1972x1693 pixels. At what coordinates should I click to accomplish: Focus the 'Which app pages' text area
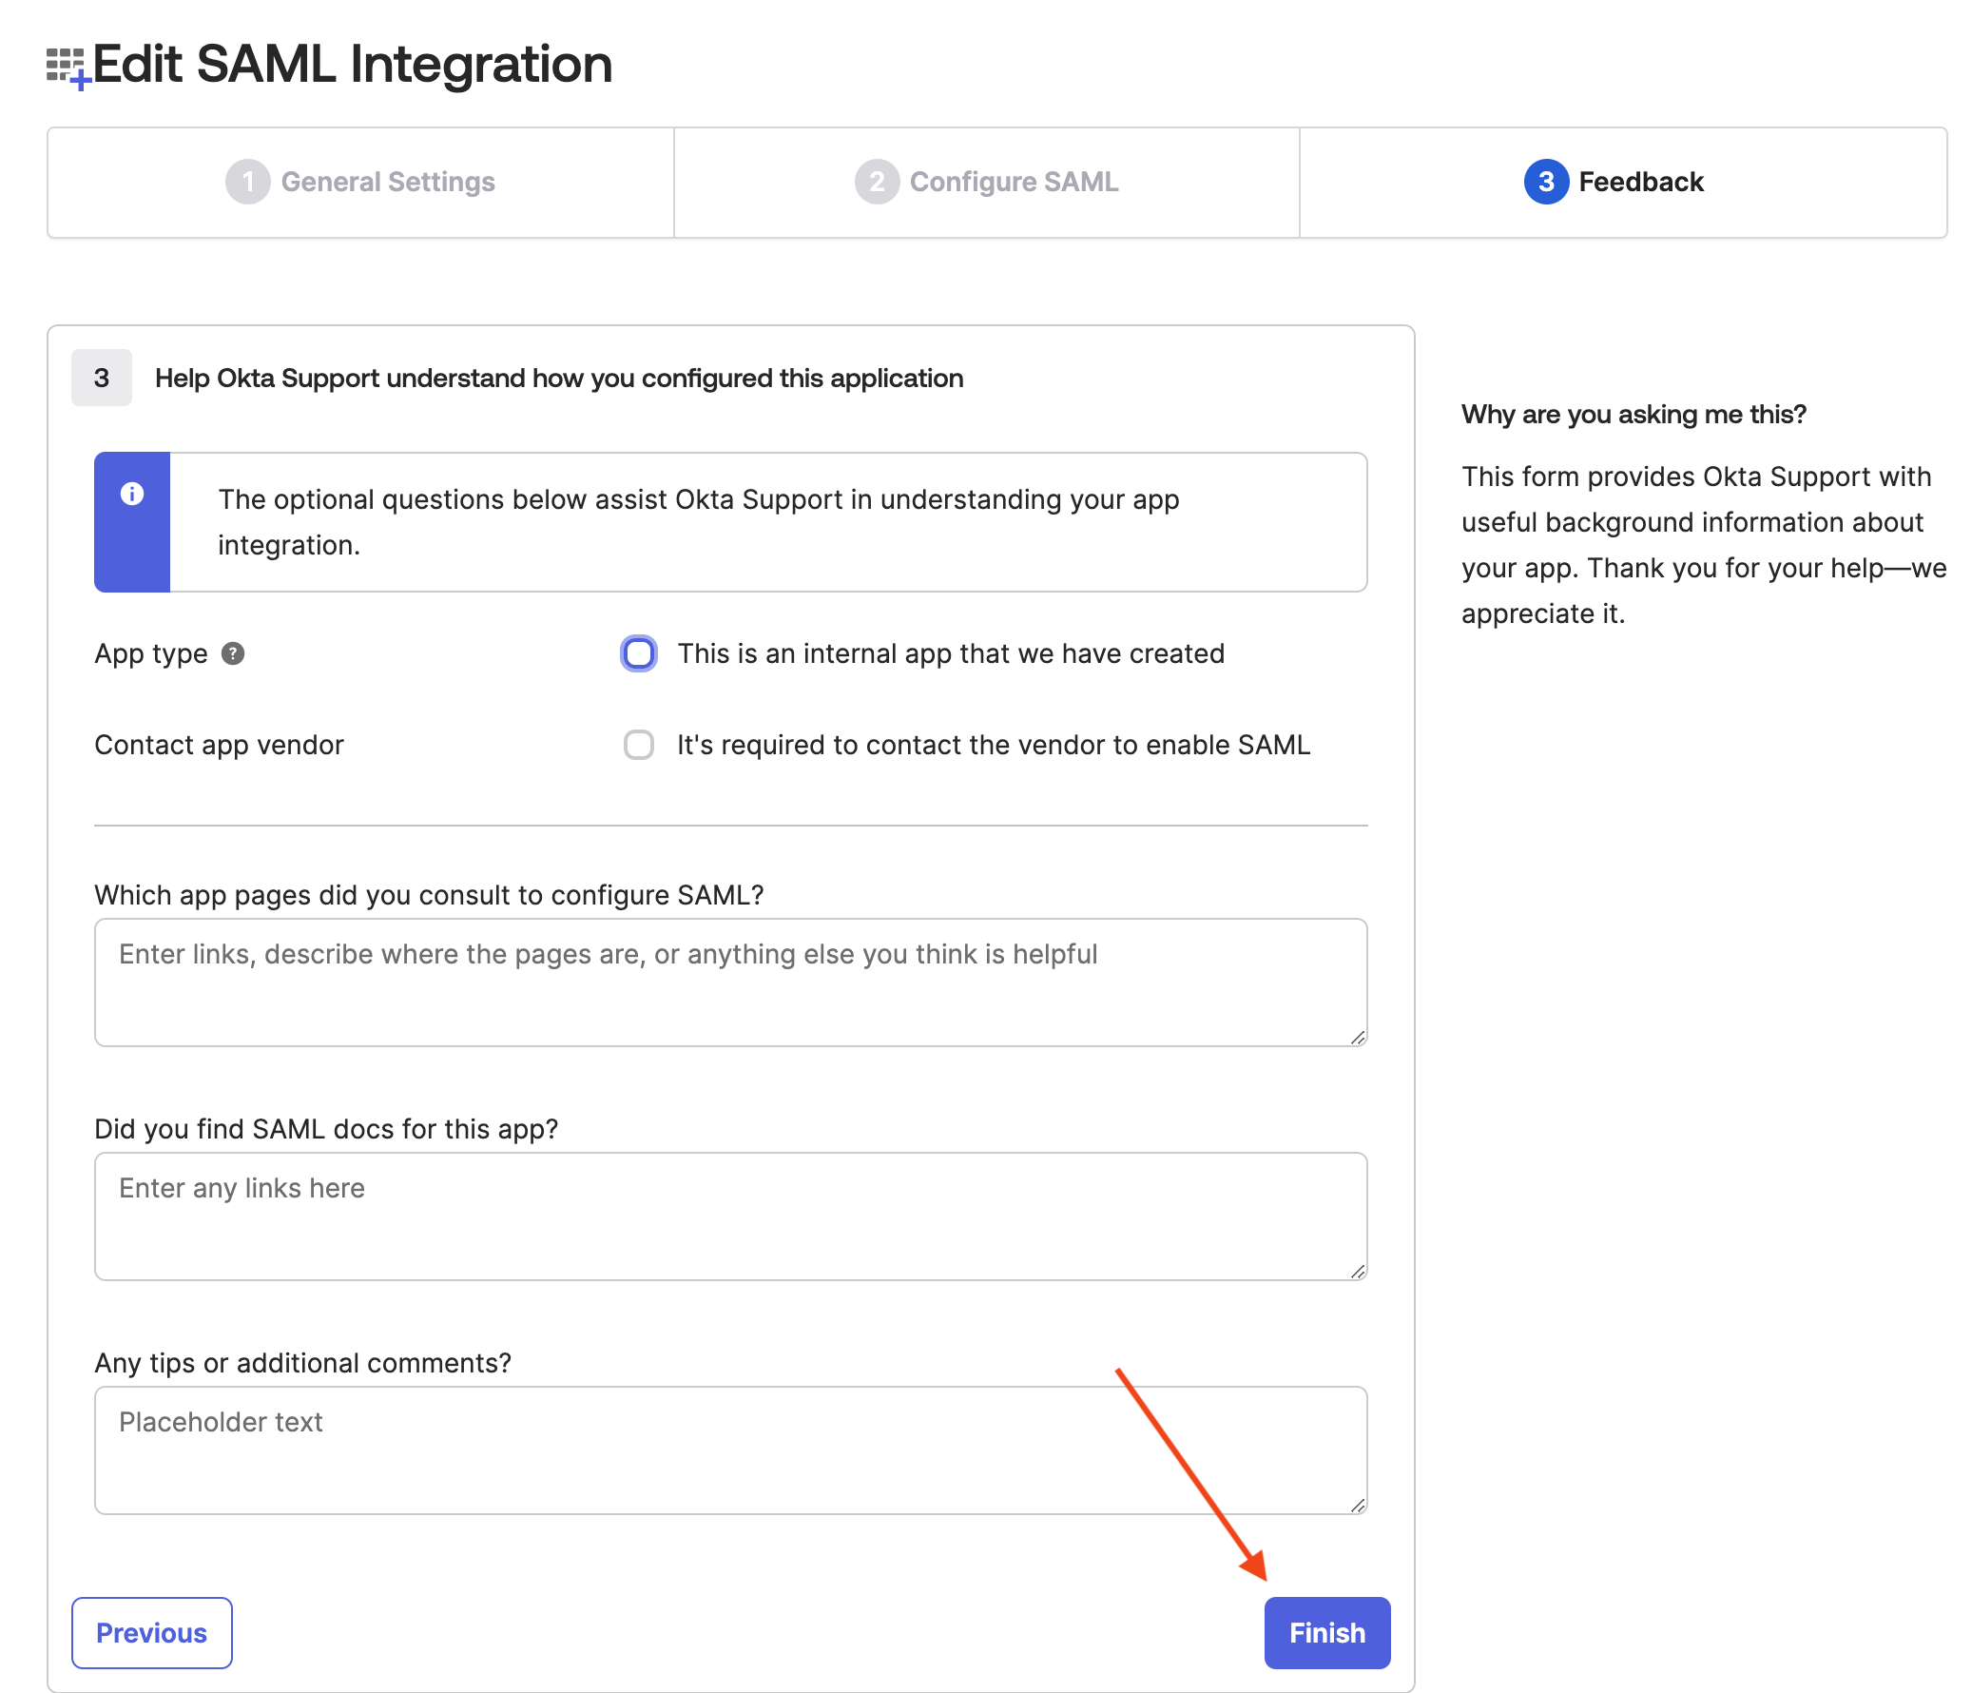(x=731, y=983)
